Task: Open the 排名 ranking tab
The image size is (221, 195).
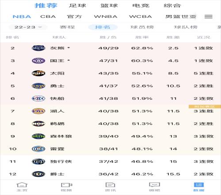Action: (x=103, y=27)
